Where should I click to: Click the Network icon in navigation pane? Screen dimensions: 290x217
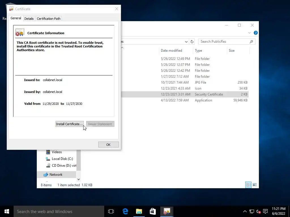46,175
